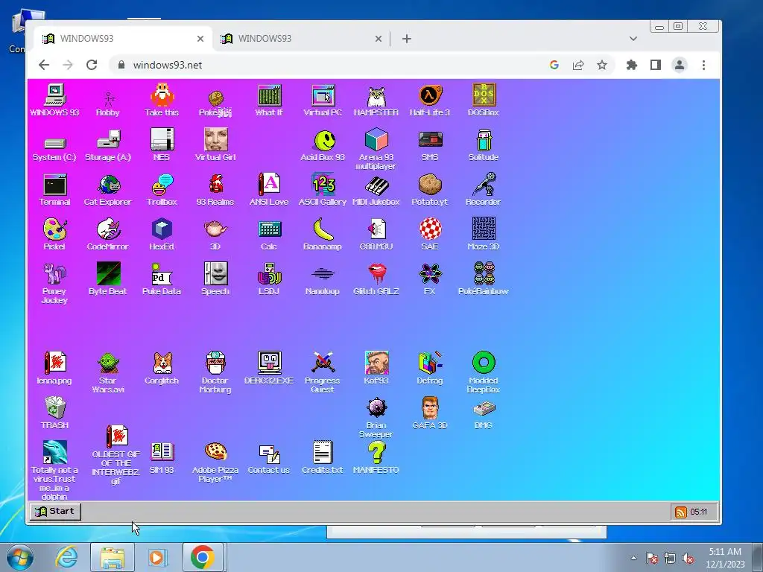The image size is (763, 572).
Task: Open the What If icon
Action: pos(269,95)
